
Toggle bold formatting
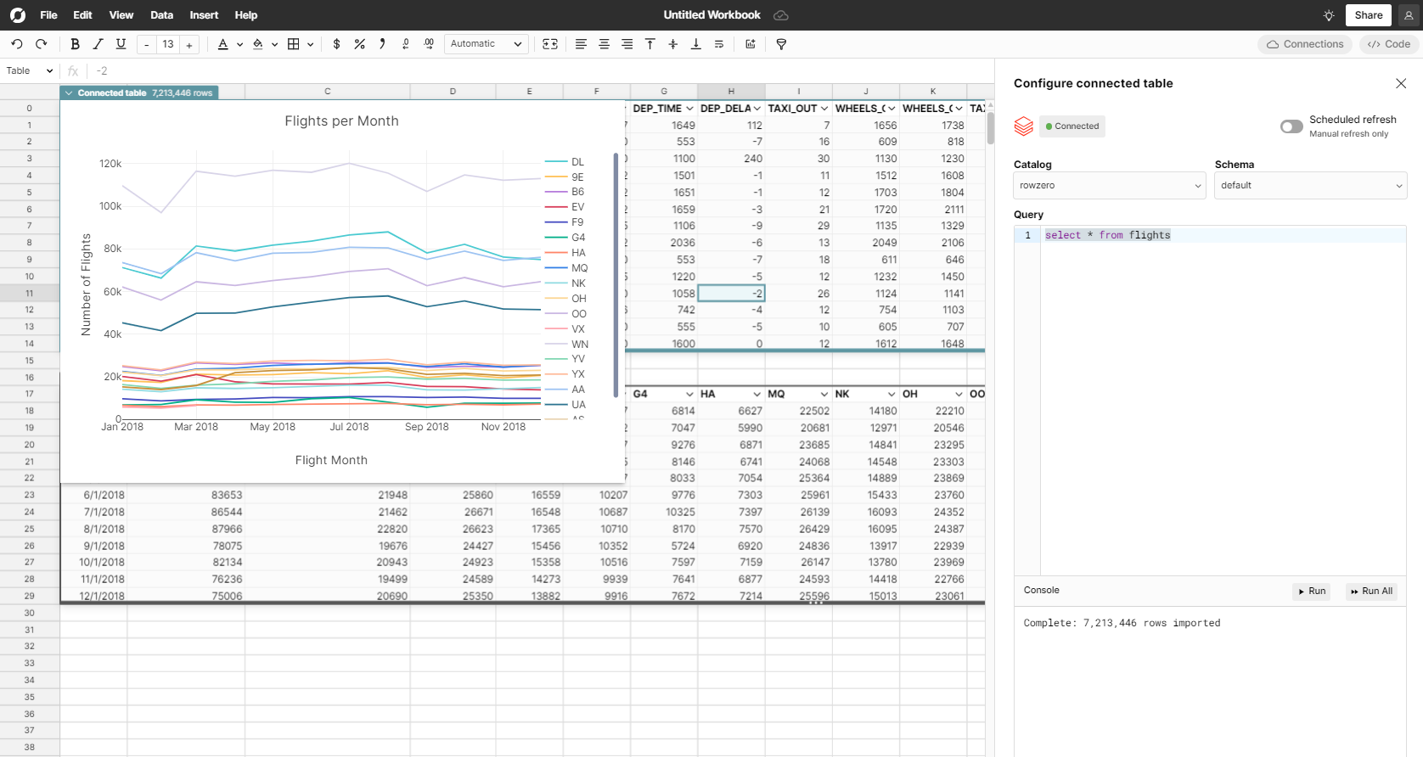75,44
